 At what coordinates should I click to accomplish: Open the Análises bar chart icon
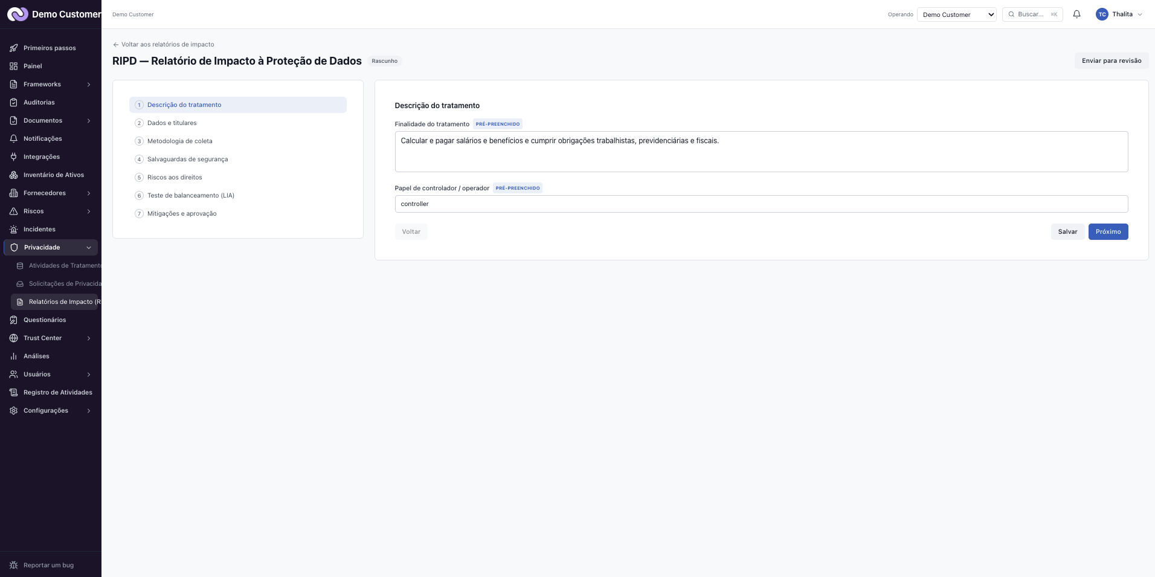coord(14,356)
